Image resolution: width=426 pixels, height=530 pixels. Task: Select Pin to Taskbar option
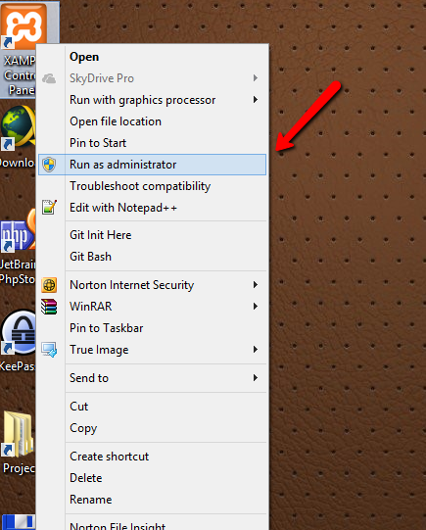(107, 328)
